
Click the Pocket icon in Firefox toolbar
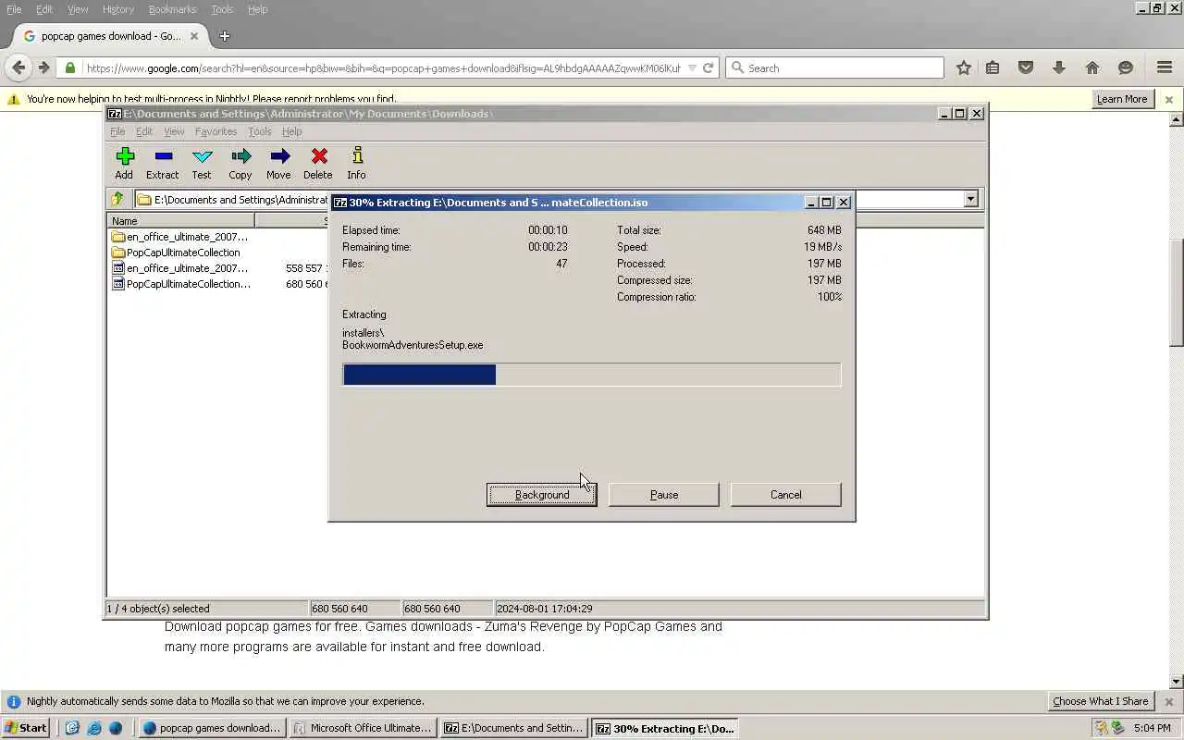(x=1026, y=68)
